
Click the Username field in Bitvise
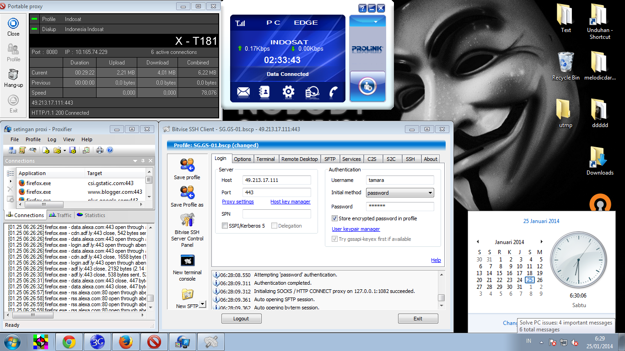click(400, 180)
